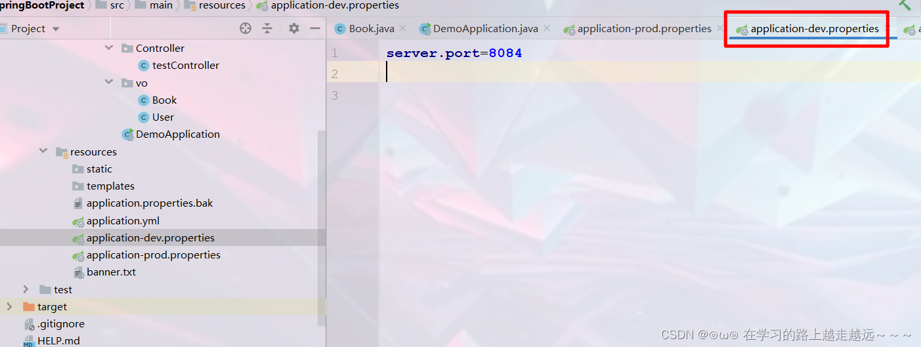Select banner.txt file
The height and width of the screenshot is (347, 921).
pyautogui.click(x=111, y=272)
